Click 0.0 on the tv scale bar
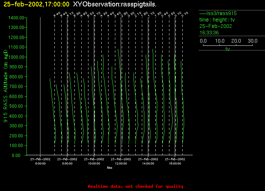This screenshot has height=191, width=265. coord(203,41)
